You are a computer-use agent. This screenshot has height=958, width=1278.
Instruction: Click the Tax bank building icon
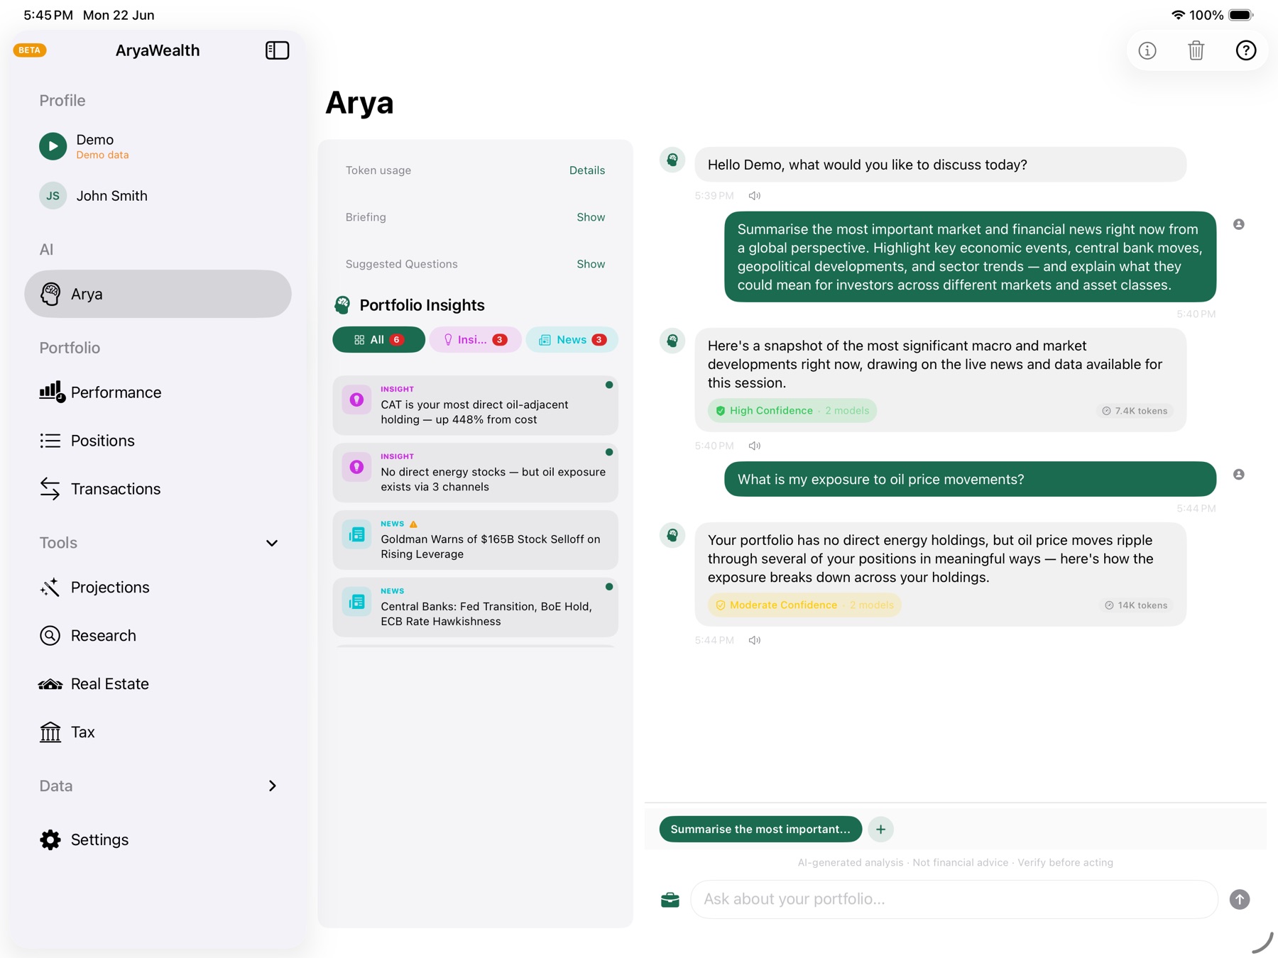(50, 732)
